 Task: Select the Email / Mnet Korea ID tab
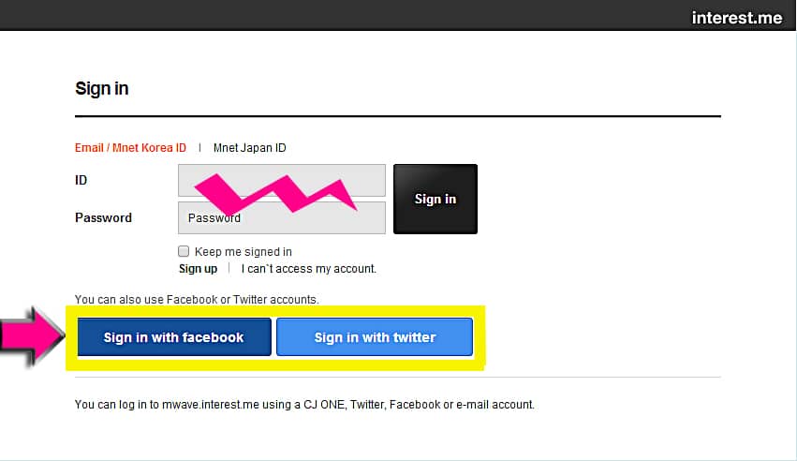[x=130, y=148]
